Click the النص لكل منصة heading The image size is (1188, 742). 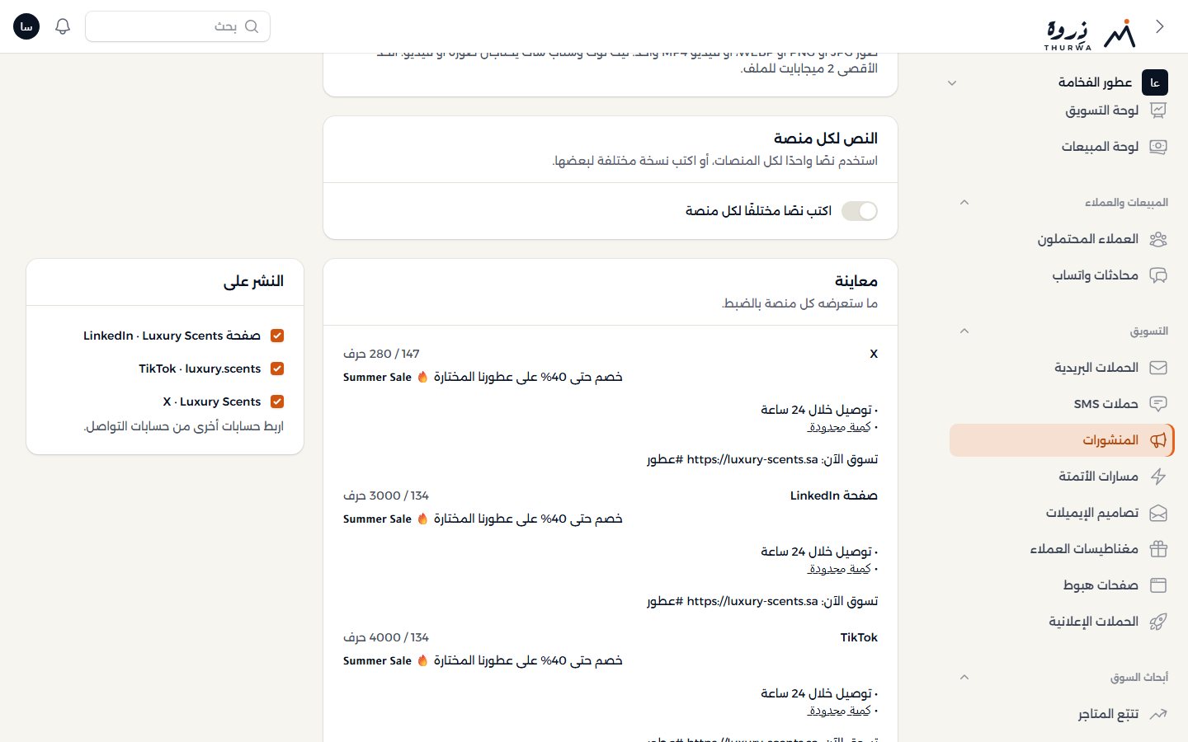coord(826,139)
